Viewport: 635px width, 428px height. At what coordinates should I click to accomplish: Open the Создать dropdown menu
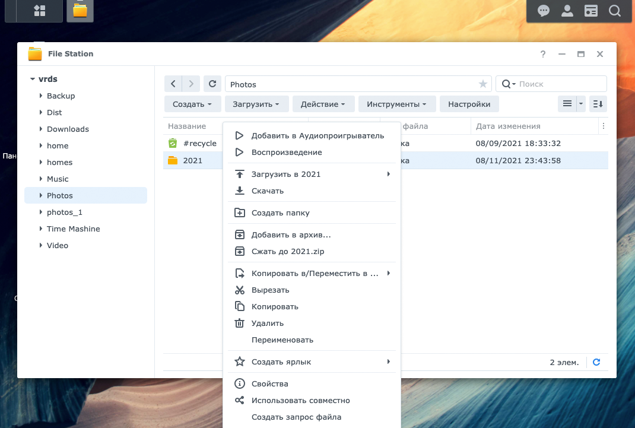[192, 104]
